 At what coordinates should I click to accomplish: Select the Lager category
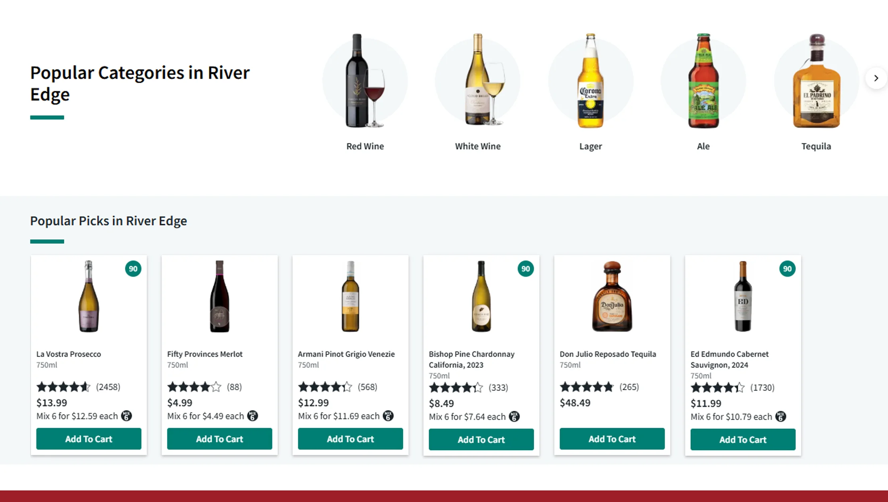point(590,92)
